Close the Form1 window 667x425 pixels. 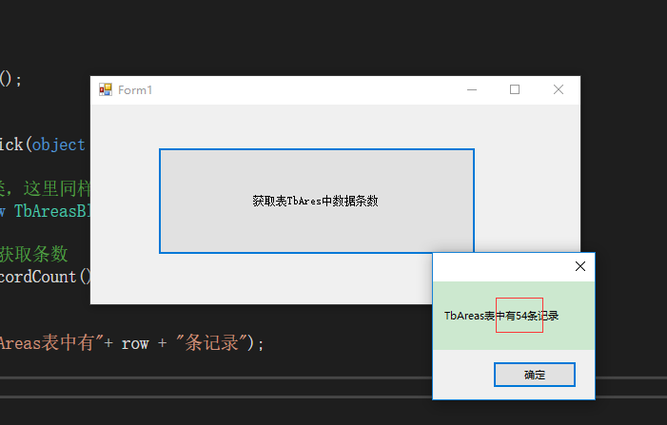tap(559, 89)
